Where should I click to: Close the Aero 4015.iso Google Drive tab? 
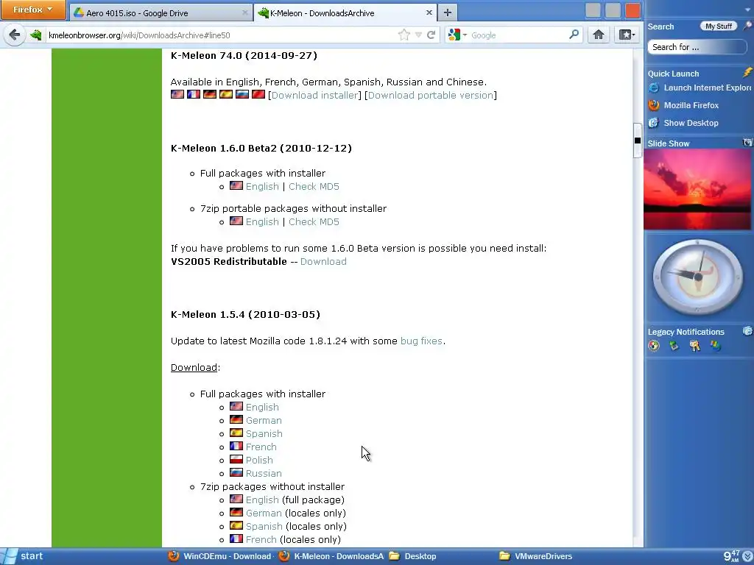(244, 13)
